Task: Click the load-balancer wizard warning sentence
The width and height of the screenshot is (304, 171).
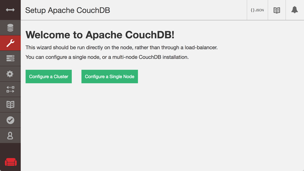Action: coord(121,48)
